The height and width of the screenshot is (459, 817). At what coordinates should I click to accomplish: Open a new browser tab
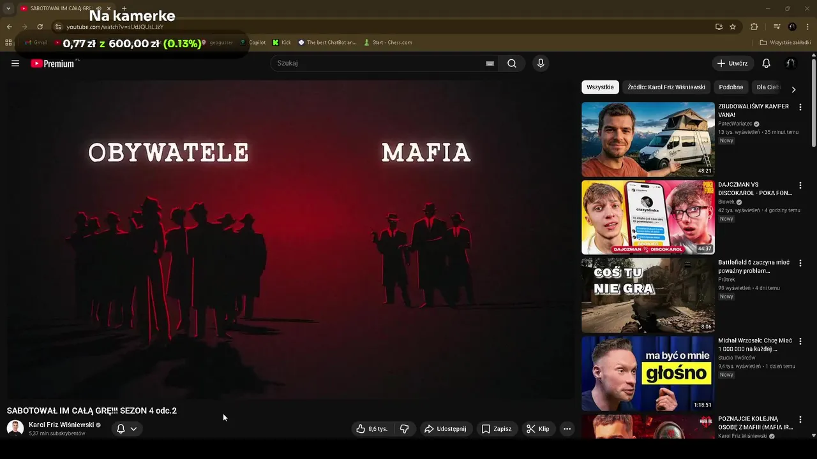tap(124, 8)
